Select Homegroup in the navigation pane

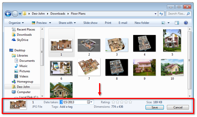(23, 82)
